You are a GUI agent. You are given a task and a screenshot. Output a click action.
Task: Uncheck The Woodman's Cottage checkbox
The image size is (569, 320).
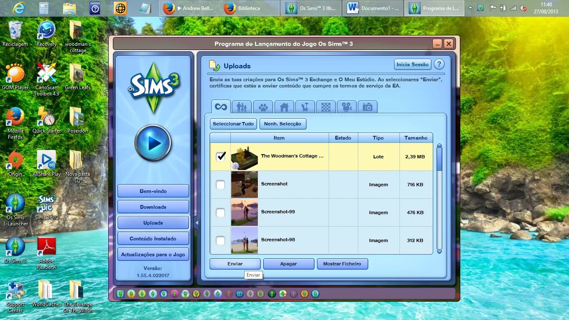(x=220, y=156)
